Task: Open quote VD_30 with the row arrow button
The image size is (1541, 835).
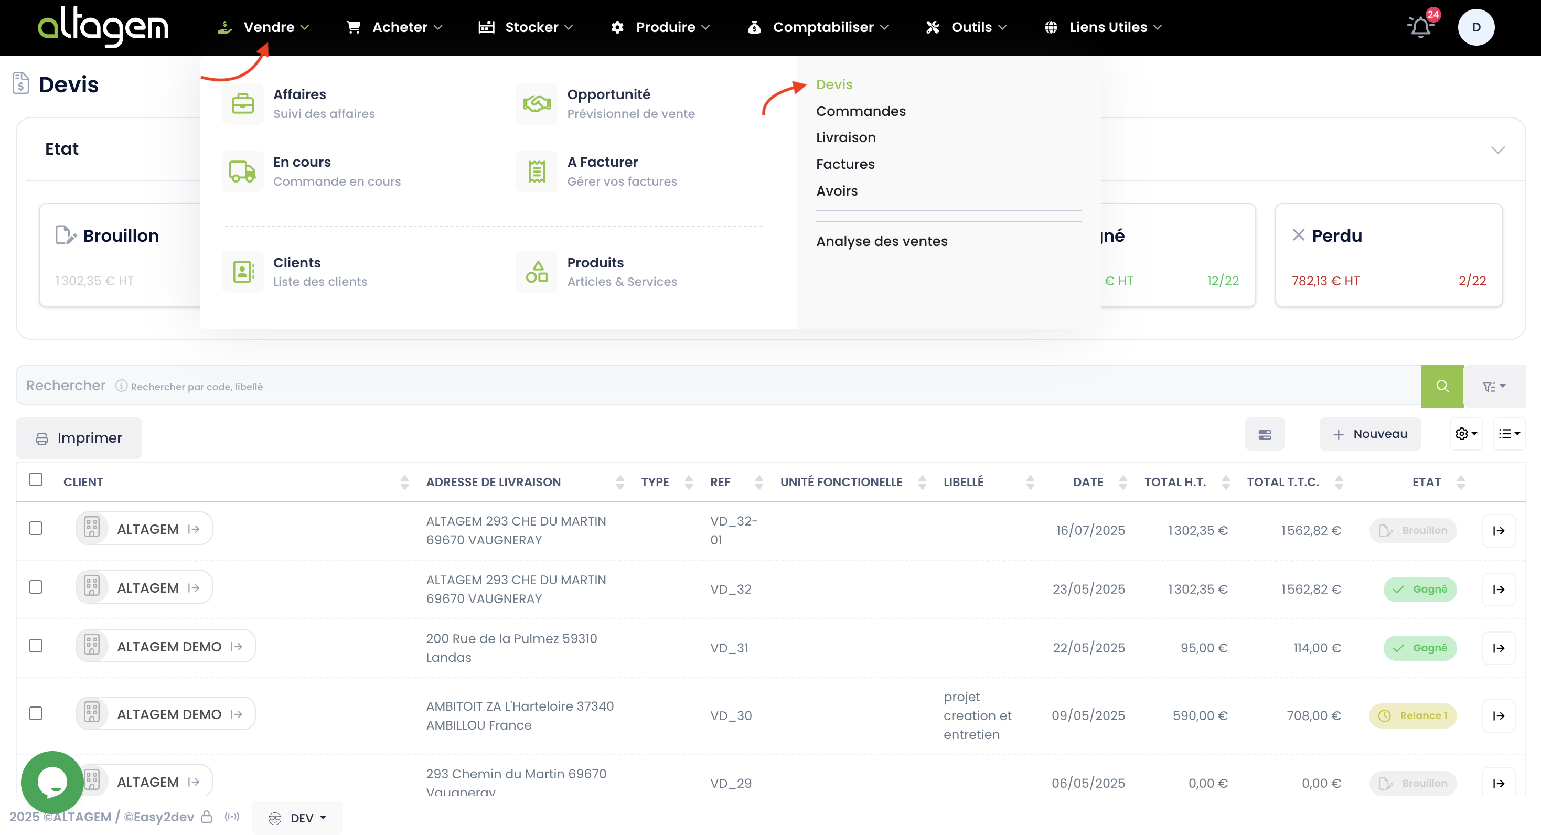Action: point(1499,715)
